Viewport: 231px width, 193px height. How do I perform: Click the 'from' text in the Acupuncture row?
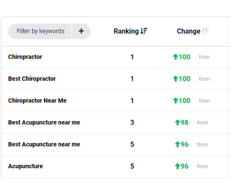203,166
